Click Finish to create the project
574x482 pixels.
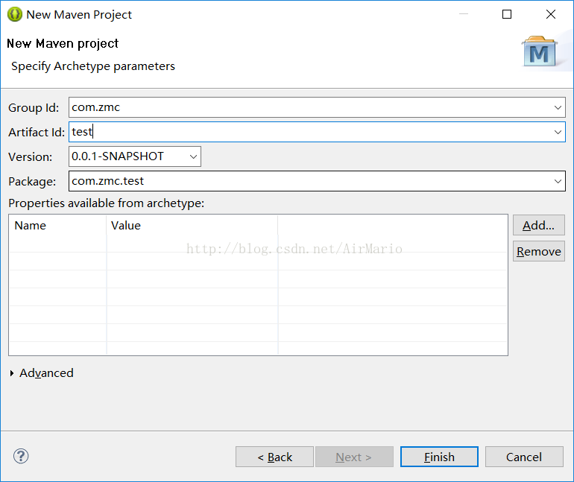pyautogui.click(x=439, y=457)
